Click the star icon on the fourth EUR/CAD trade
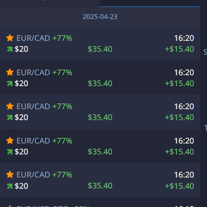The image size is (207, 207). (x=10, y=141)
